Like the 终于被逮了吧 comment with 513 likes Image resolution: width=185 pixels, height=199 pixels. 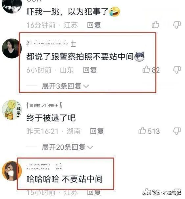tap(142, 131)
